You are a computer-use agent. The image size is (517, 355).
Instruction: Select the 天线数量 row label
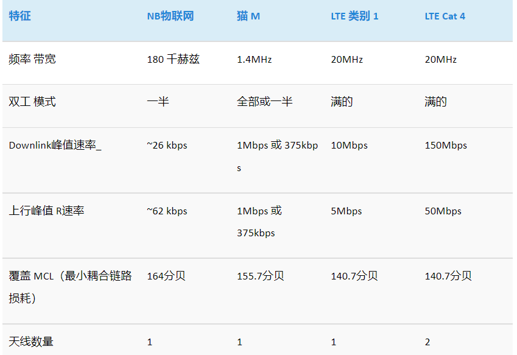tap(31, 342)
